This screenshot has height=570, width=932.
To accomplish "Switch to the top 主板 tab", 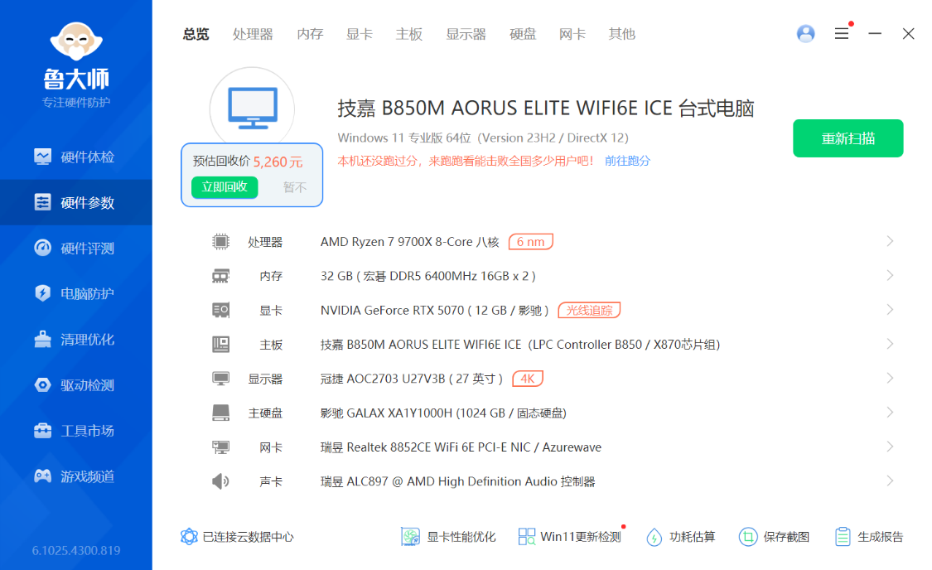I will (x=409, y=34).
